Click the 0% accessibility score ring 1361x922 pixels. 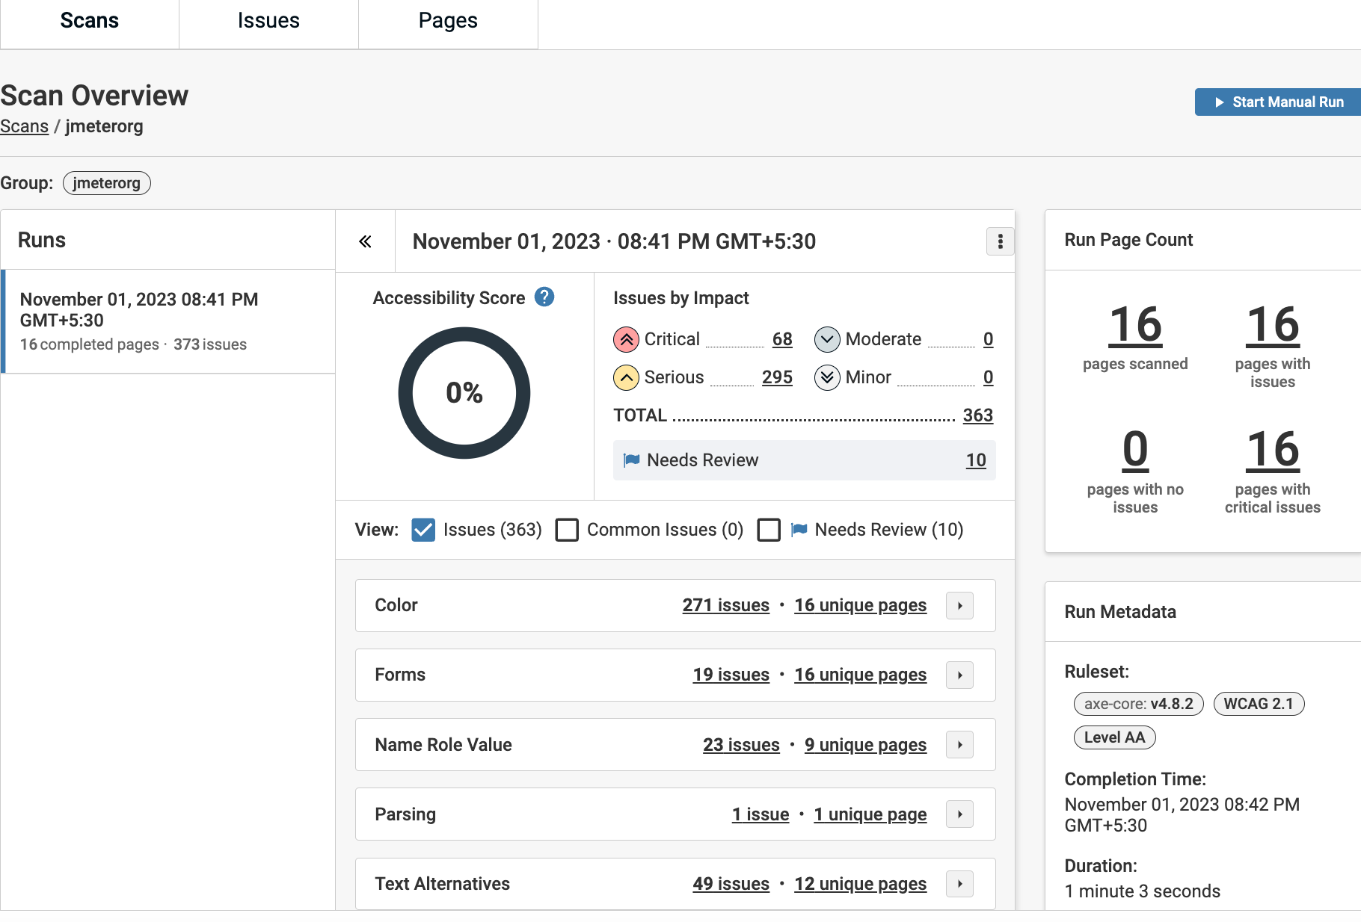pos(464,393)
